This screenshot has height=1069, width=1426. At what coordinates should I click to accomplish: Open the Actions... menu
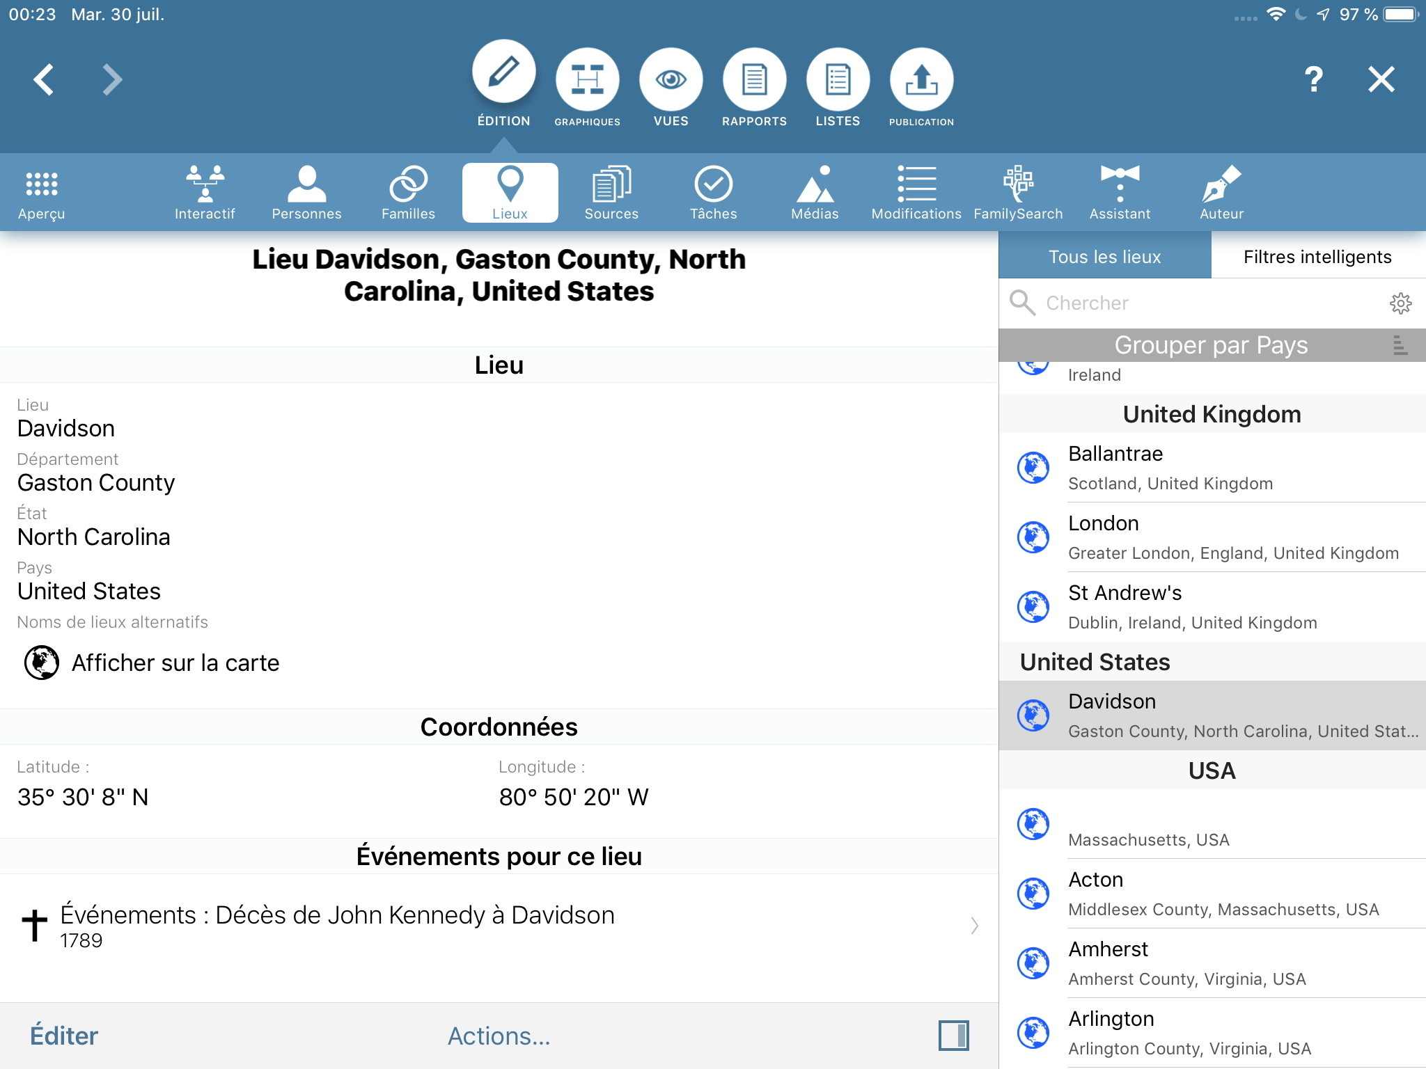[499, 1036]
